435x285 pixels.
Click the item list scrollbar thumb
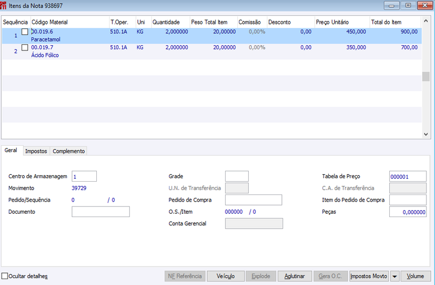pyautogui.click(x=426, y=76)
